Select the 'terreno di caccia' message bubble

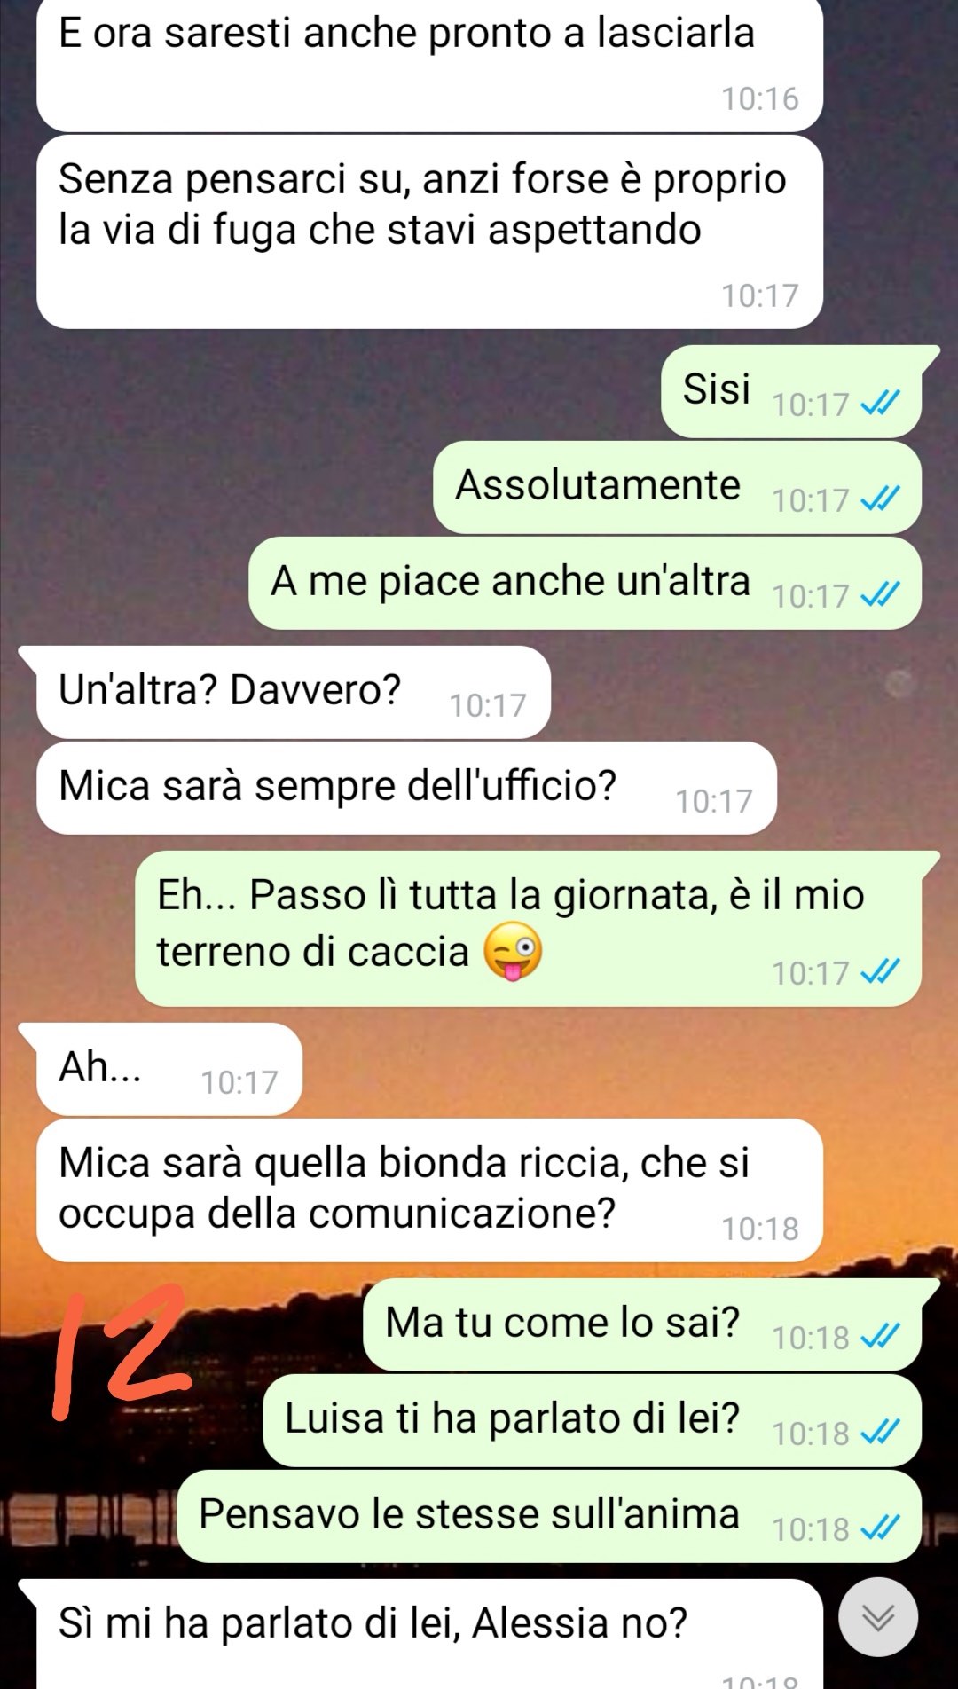tap(528, 929)
